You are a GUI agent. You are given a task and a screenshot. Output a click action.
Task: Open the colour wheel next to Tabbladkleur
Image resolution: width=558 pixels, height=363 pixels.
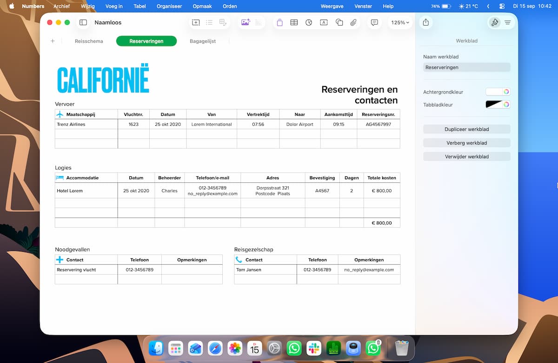click(x=506, y=105)
